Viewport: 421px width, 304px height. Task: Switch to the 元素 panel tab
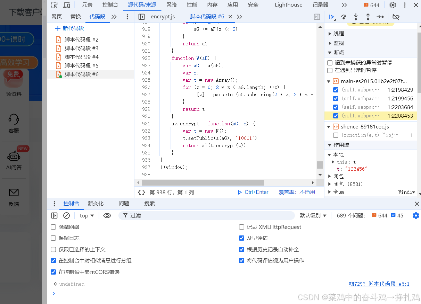87,5
